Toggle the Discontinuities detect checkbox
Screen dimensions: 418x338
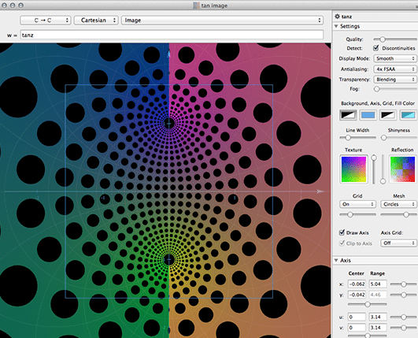click(x=375, y=48)
